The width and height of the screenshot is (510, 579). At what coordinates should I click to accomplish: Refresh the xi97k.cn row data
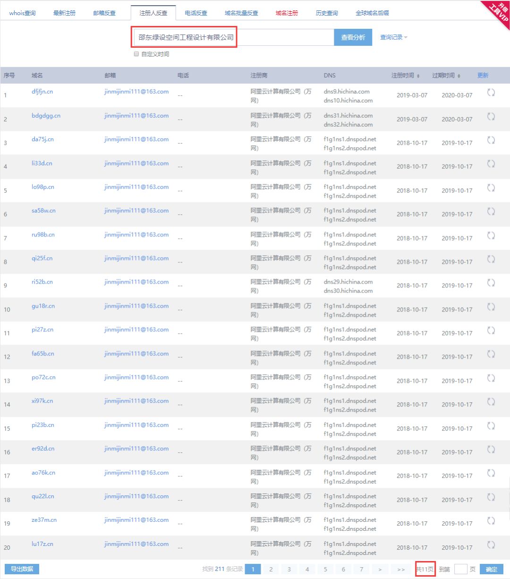tap(491, 402)
